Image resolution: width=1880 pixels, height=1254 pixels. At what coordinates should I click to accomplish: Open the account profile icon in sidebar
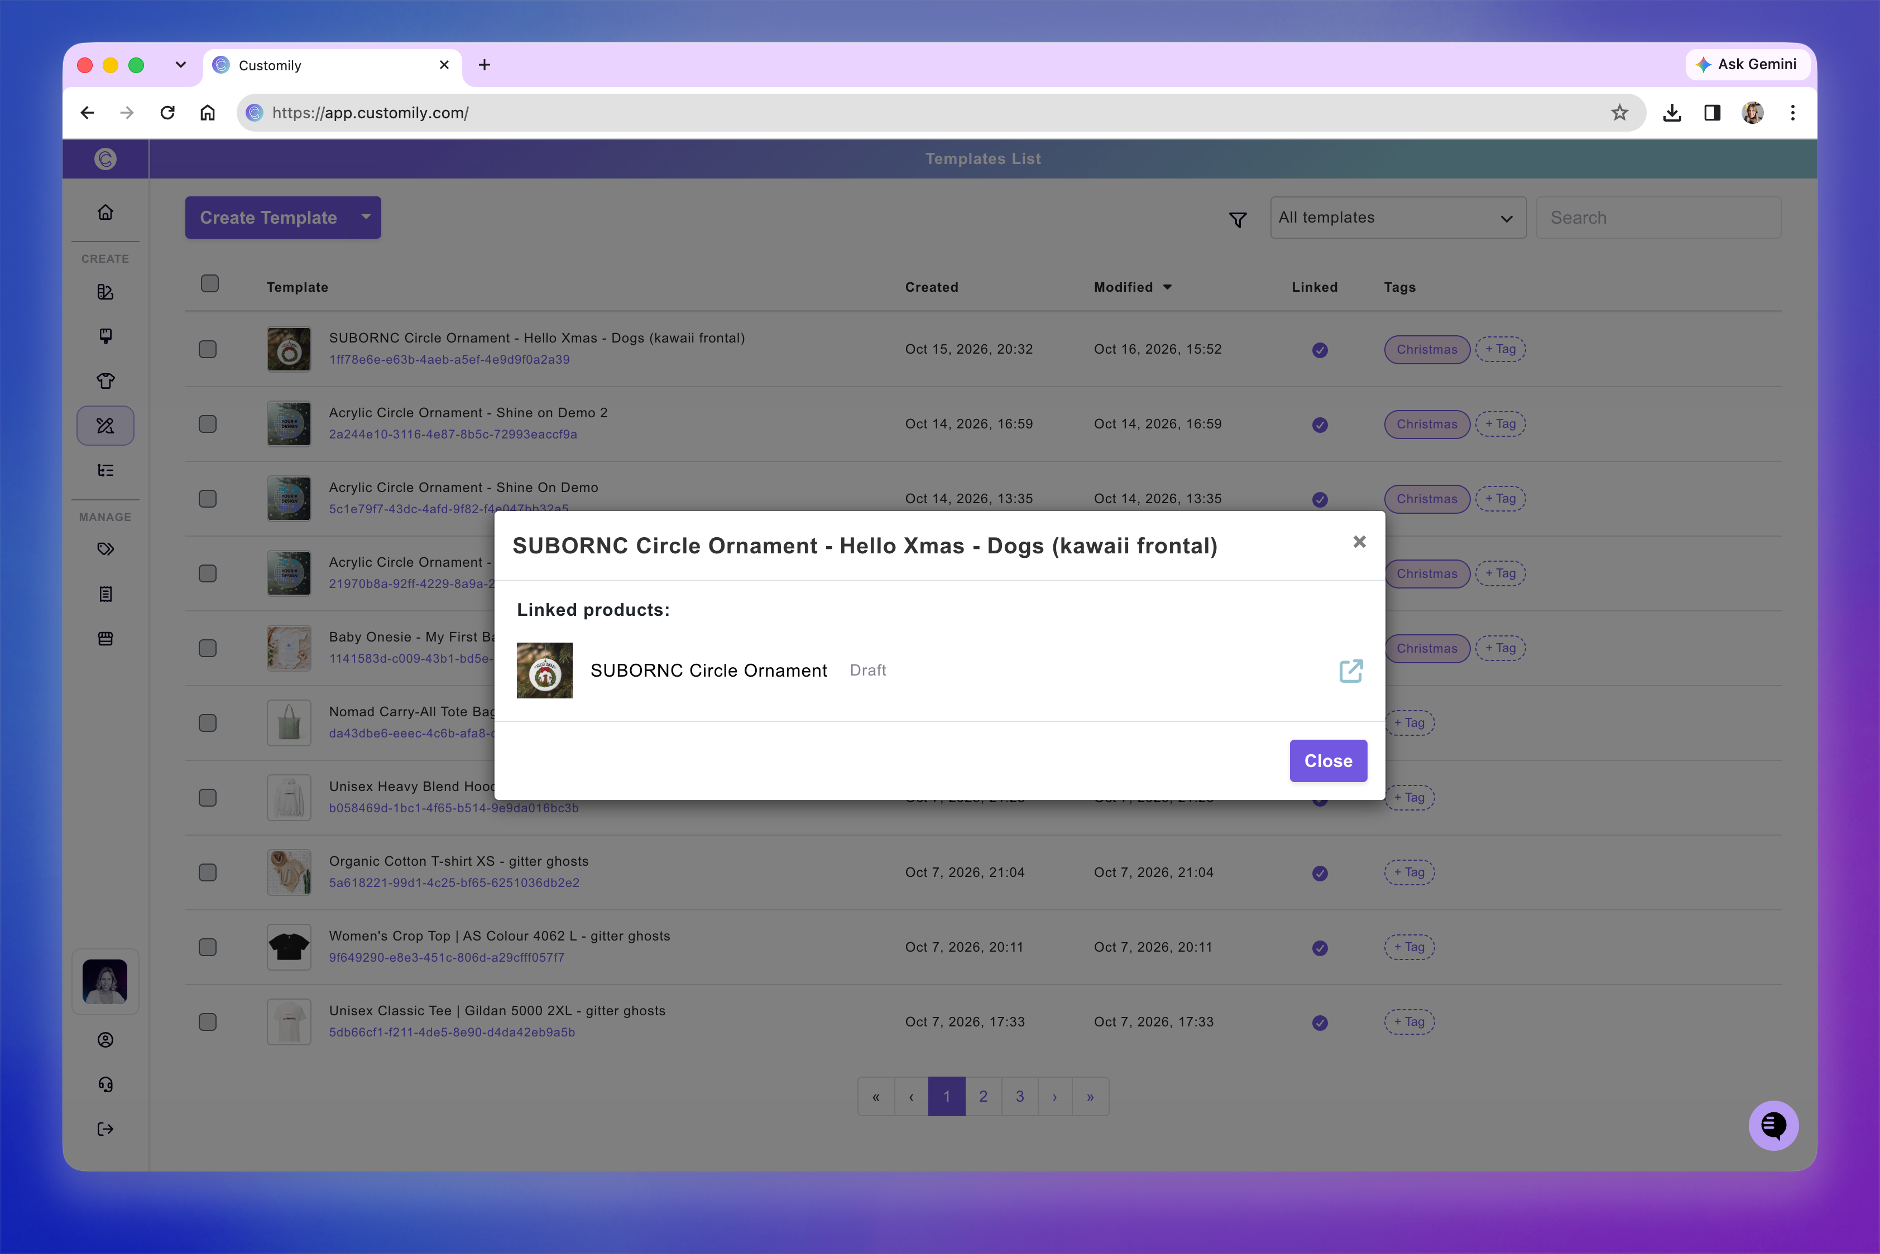click(x=105, y=1040)
